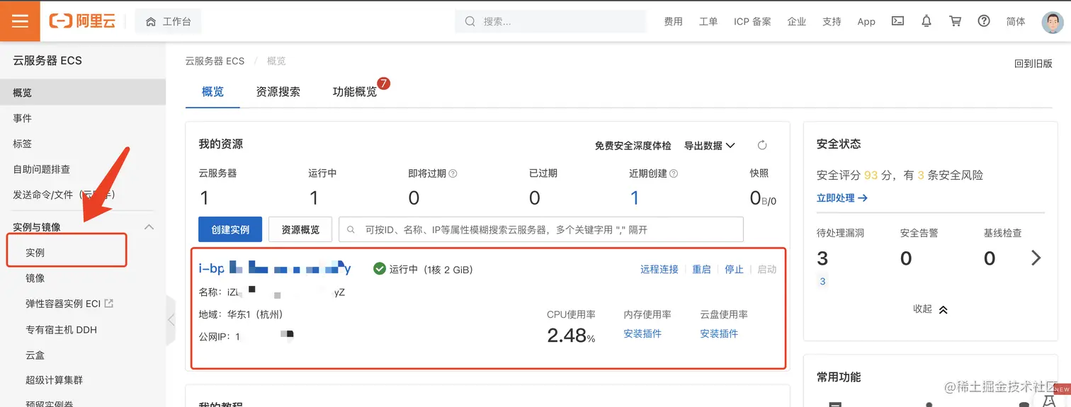Image resolution: width=1071 pixels, height=407 pixels.
Task: Click 远程连接 for the instance
Action: click(659, 269)
